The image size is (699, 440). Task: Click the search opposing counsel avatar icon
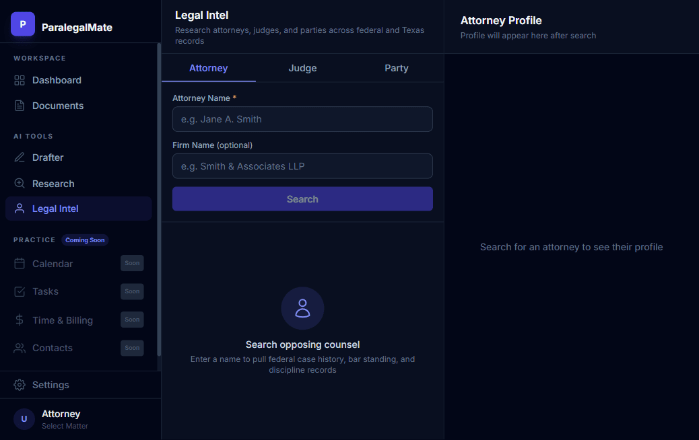(302, 308)
